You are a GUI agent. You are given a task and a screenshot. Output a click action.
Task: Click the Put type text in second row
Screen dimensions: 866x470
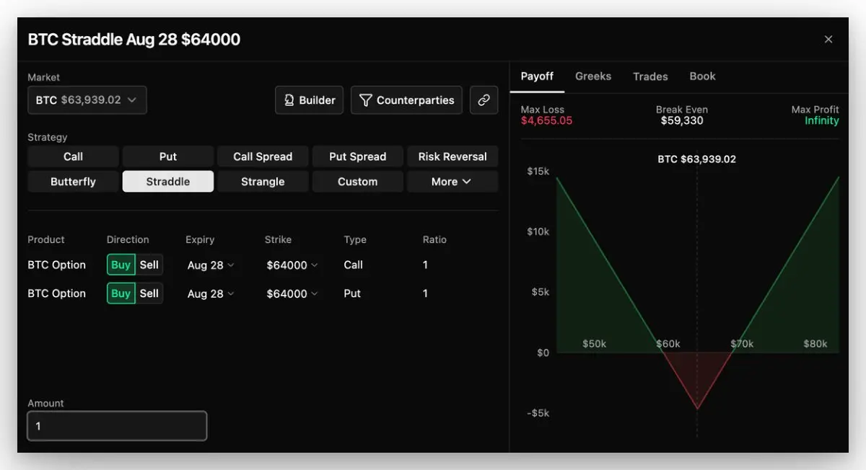coord(352,294)
